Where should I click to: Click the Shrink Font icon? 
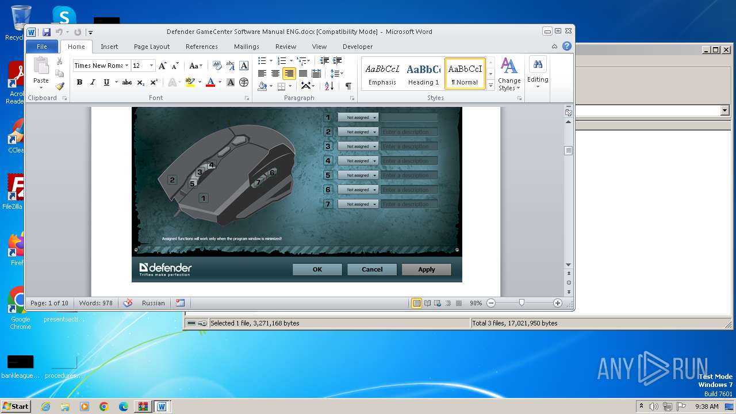point(175,66)
